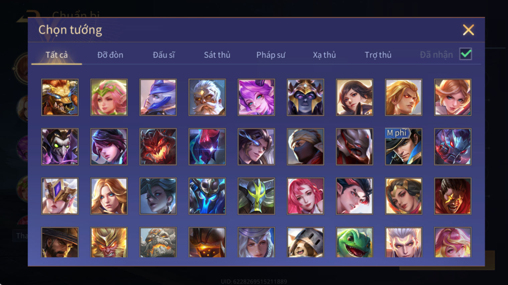Select the purple-haired elf girl hero
Screen dimensions: 508x285
click(256, 97)
